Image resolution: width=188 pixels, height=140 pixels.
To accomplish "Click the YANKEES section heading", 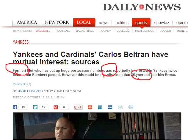I will (21, 42).
